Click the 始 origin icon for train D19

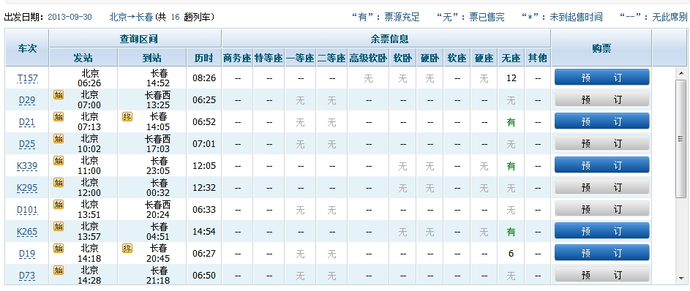58,249
